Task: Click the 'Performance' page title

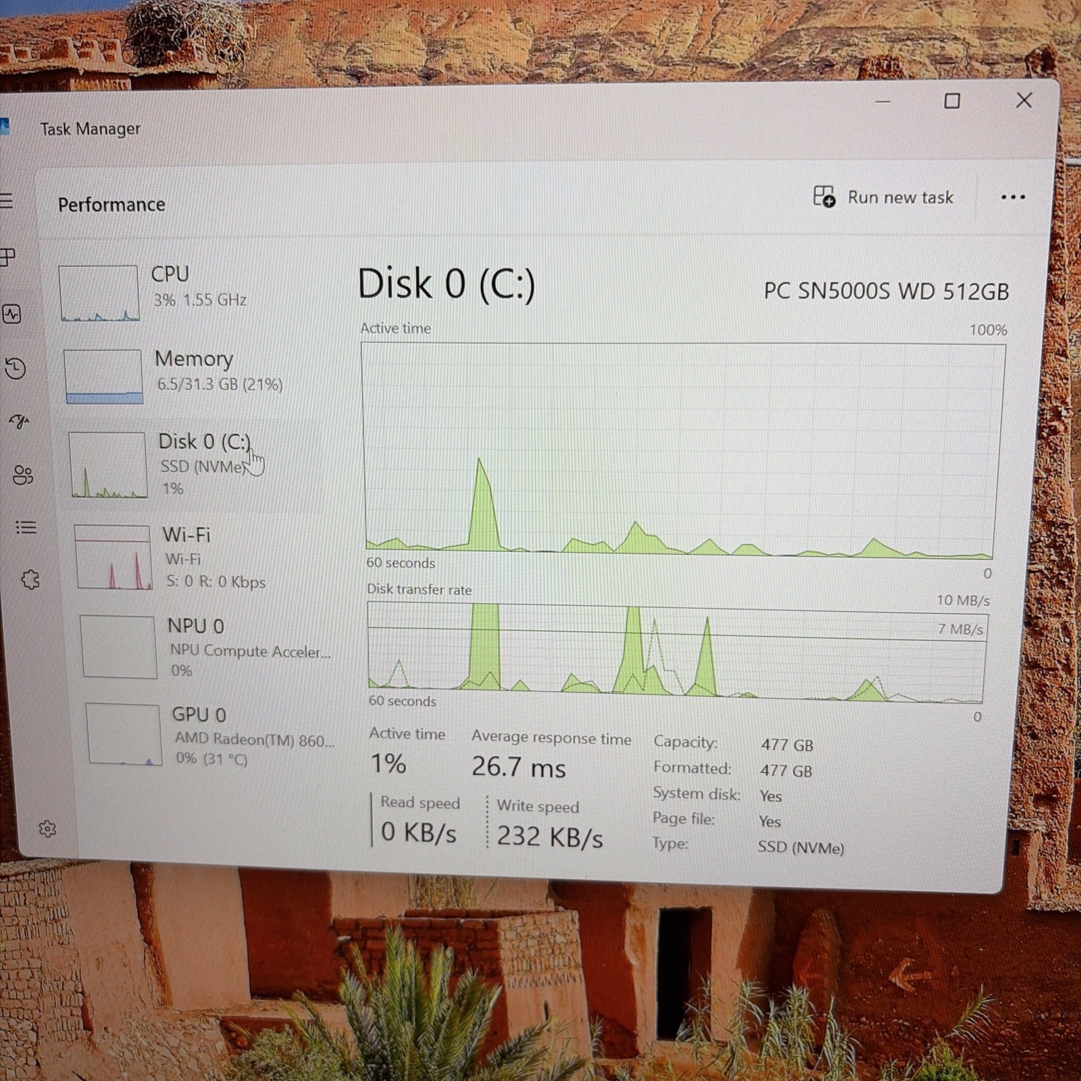Action: (x=111, y=205)
